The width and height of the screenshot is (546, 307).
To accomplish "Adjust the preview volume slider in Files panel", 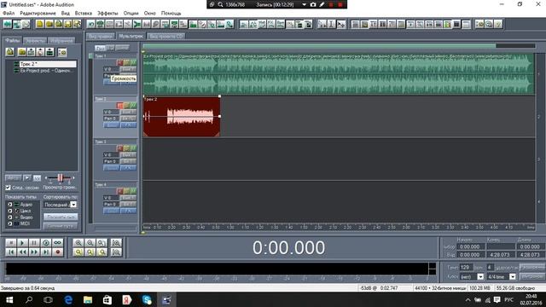I will click(60, 178).
